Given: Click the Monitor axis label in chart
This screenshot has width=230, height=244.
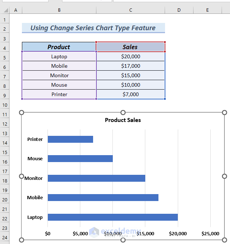Looking at the screenshot, I should pos(34,178).
